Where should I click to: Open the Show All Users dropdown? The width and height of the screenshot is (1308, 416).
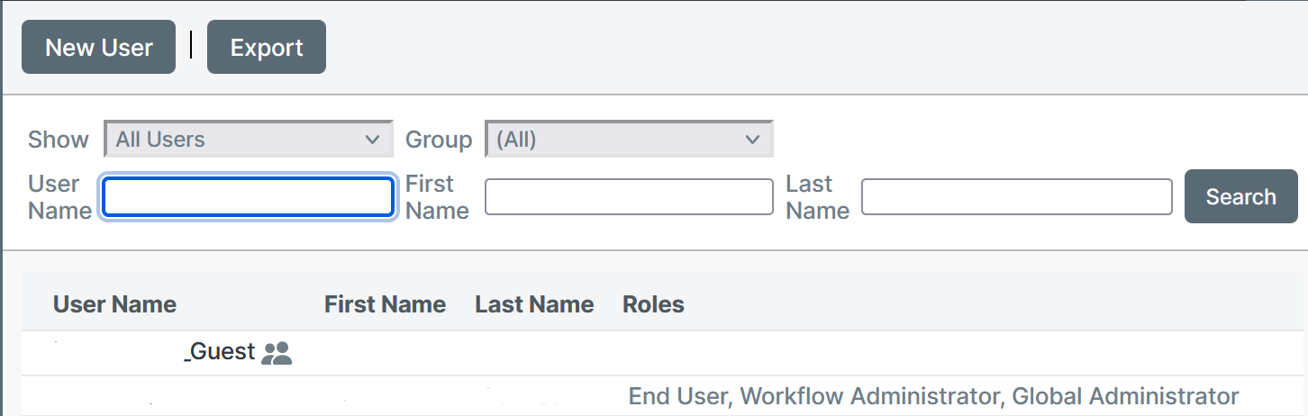[249, 140]
